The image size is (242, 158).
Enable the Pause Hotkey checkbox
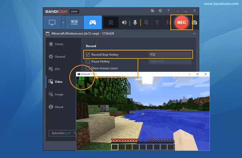click(88, 61)
